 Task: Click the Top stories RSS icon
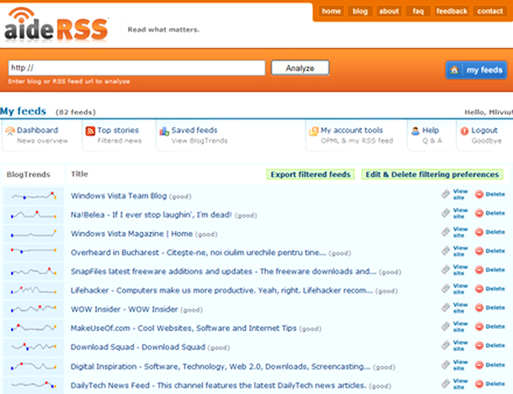point(90,131)
